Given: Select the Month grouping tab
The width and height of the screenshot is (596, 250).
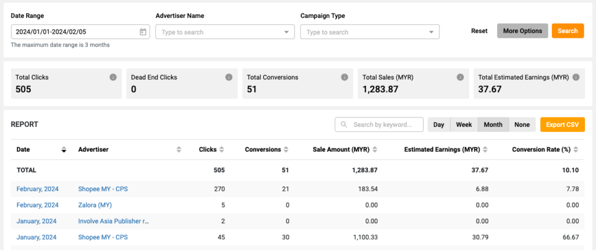Looking at the screenshot, I should coord(493,124).
